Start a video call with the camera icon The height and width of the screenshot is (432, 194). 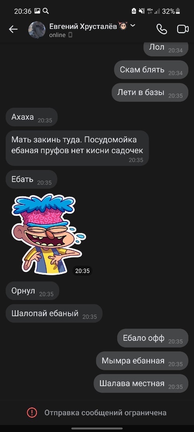coord(183,29)
